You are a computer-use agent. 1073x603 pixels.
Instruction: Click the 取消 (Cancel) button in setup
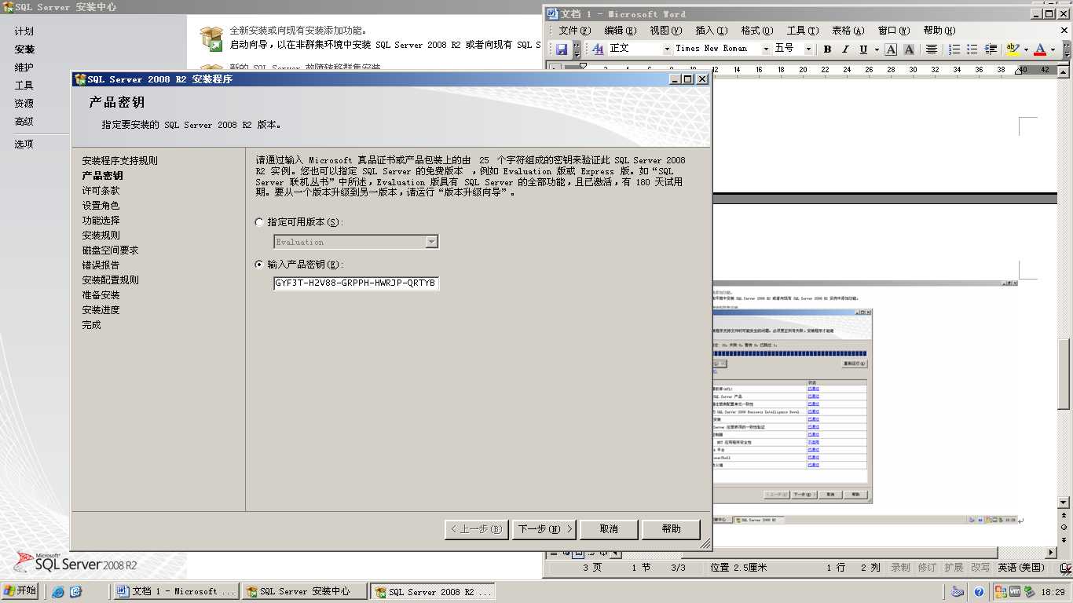pos(609,529)
